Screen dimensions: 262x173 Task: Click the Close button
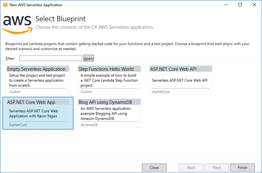click(x=154, y=168)
